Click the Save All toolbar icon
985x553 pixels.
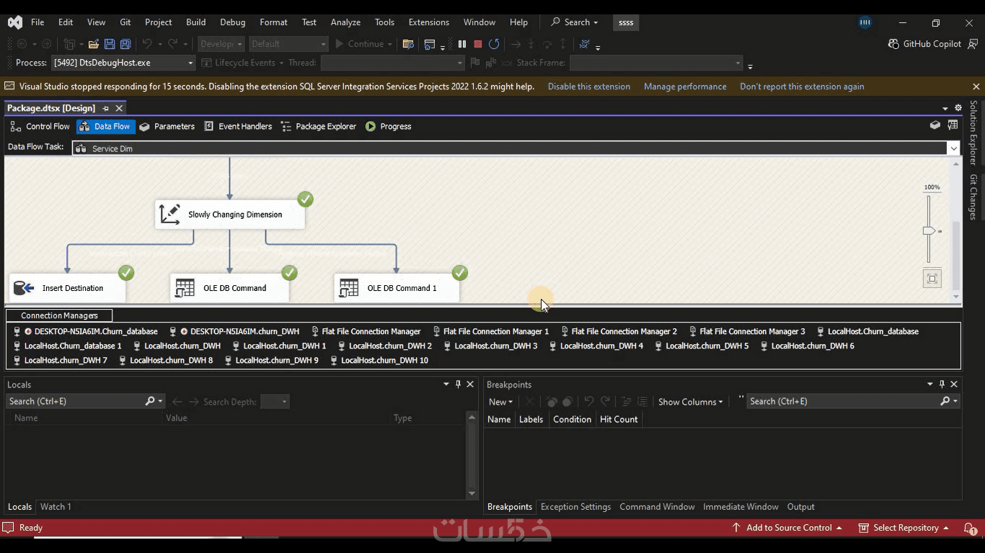coord(125,44)
